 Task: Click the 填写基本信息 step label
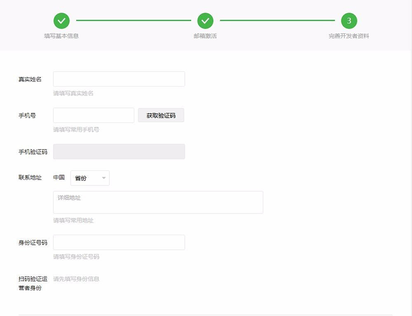61,36
